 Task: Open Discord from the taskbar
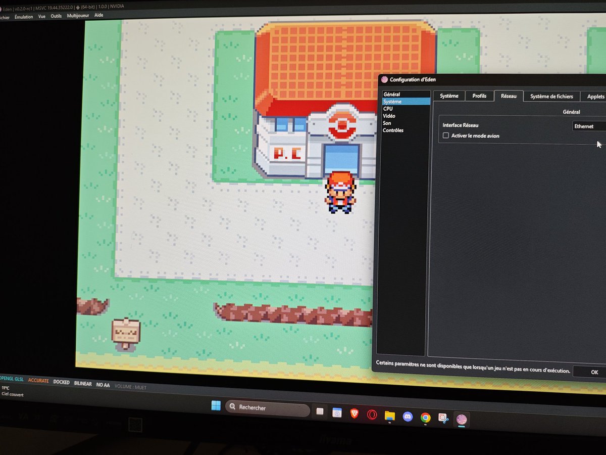[408, 417]
